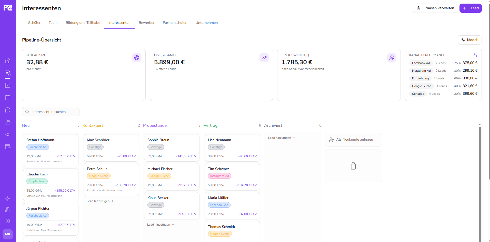Open the settings gear in the sidebar
The height and width of the screenshot is (242, 490).
[8, 221]
